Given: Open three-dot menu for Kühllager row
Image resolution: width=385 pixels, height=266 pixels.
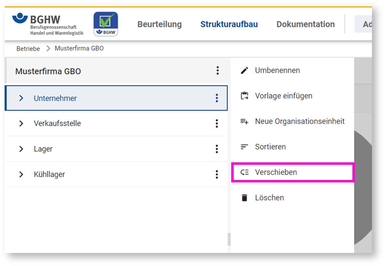Looking at the screenshot, I should click(x=217, y=174).
